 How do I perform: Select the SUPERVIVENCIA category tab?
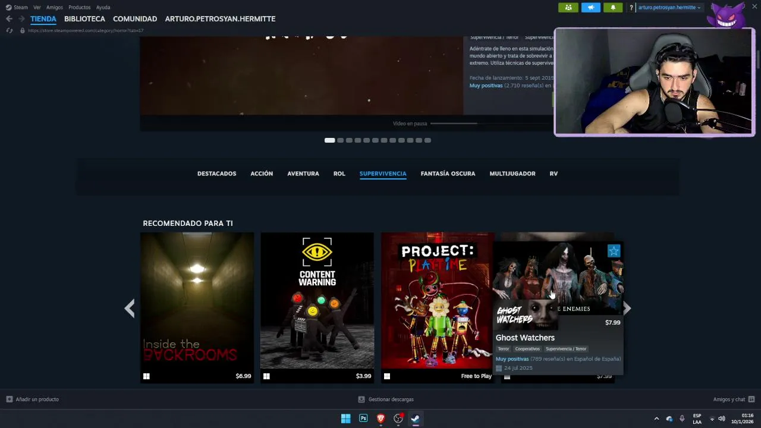pos(383,174)
